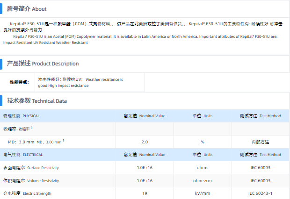This screenshot has width=290, height=199.
Task: Click the kV/mm units cell
Action: coord(203,193)
